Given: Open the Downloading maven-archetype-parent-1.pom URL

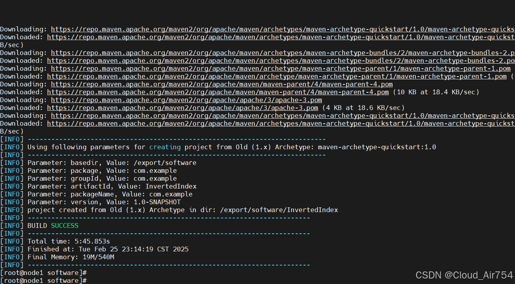Looking at the screenshot, I should (281, 68).
